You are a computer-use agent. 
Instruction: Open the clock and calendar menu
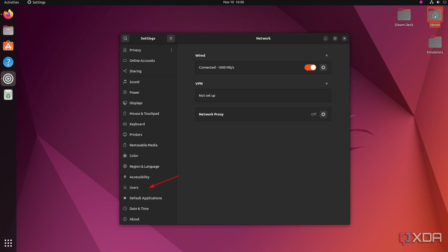234,2
